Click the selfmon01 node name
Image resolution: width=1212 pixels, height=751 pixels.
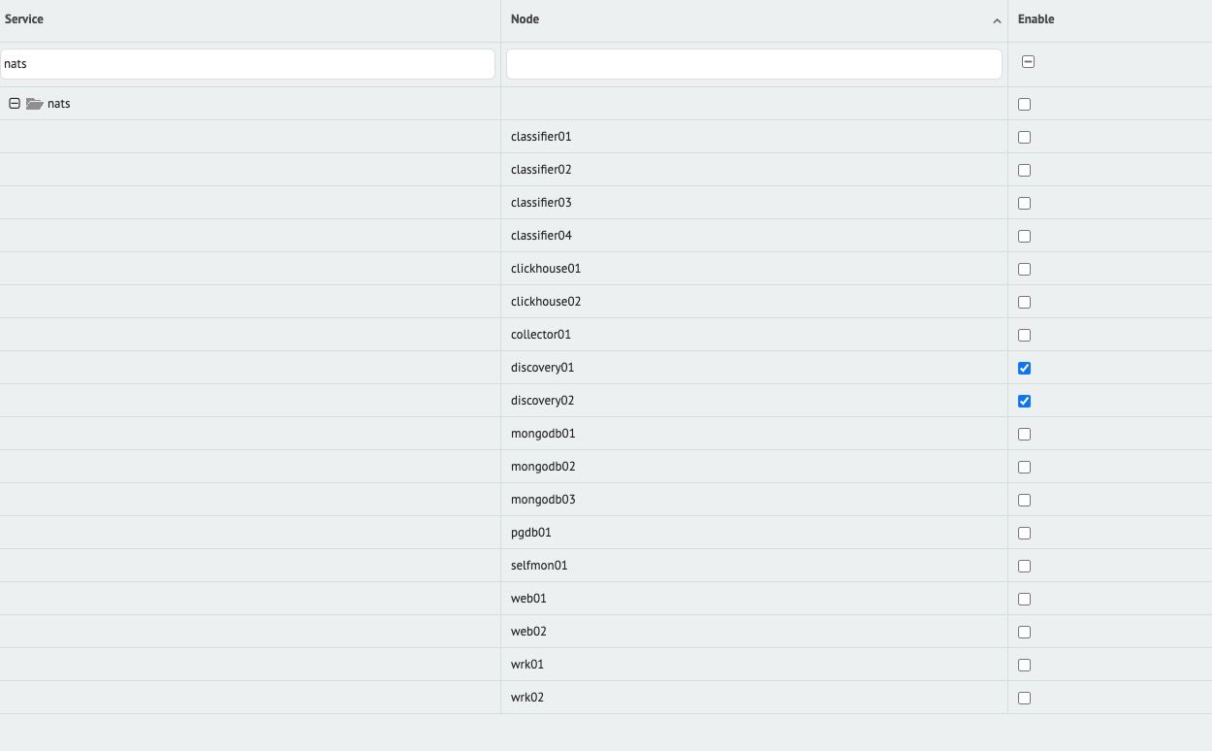click(539, 566)
